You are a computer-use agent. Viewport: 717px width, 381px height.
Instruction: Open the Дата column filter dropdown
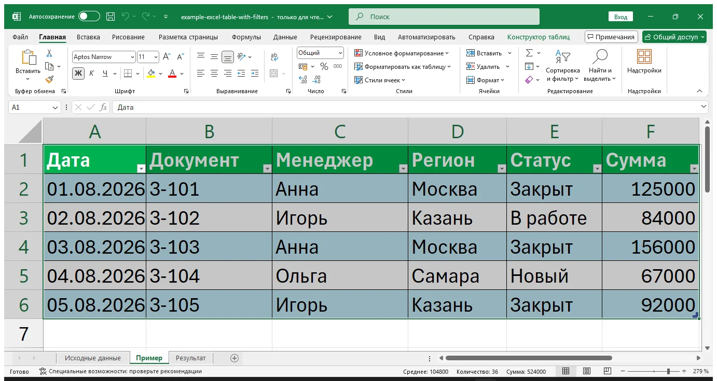141,168
